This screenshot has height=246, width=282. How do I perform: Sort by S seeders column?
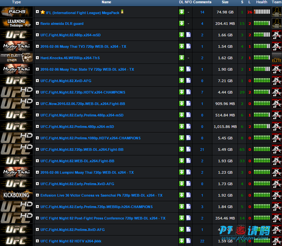pos(242,2)
